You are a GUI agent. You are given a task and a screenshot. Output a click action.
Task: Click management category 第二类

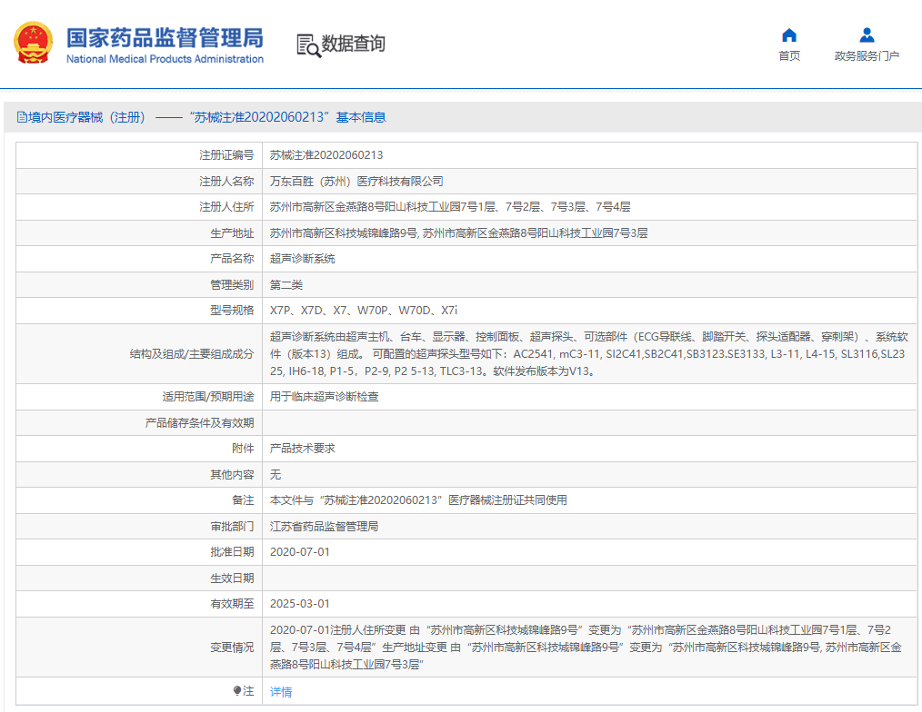[x=286, y=285]
